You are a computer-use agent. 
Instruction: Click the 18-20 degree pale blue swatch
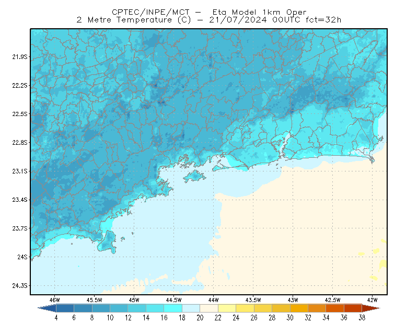click(191, 308)
